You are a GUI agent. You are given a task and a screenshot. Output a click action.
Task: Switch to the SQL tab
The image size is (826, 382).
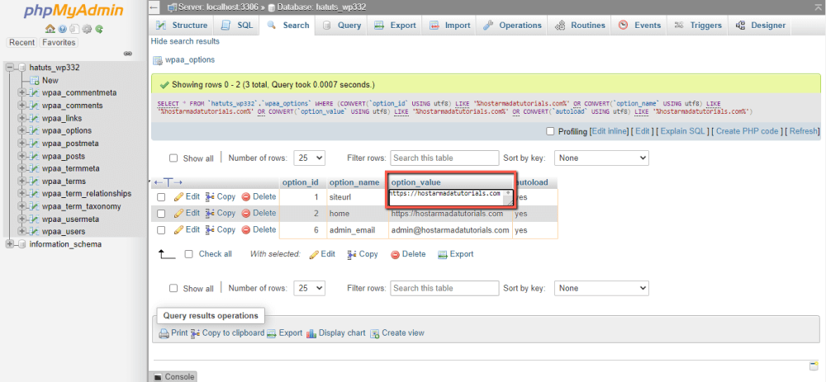coord(237,26)
